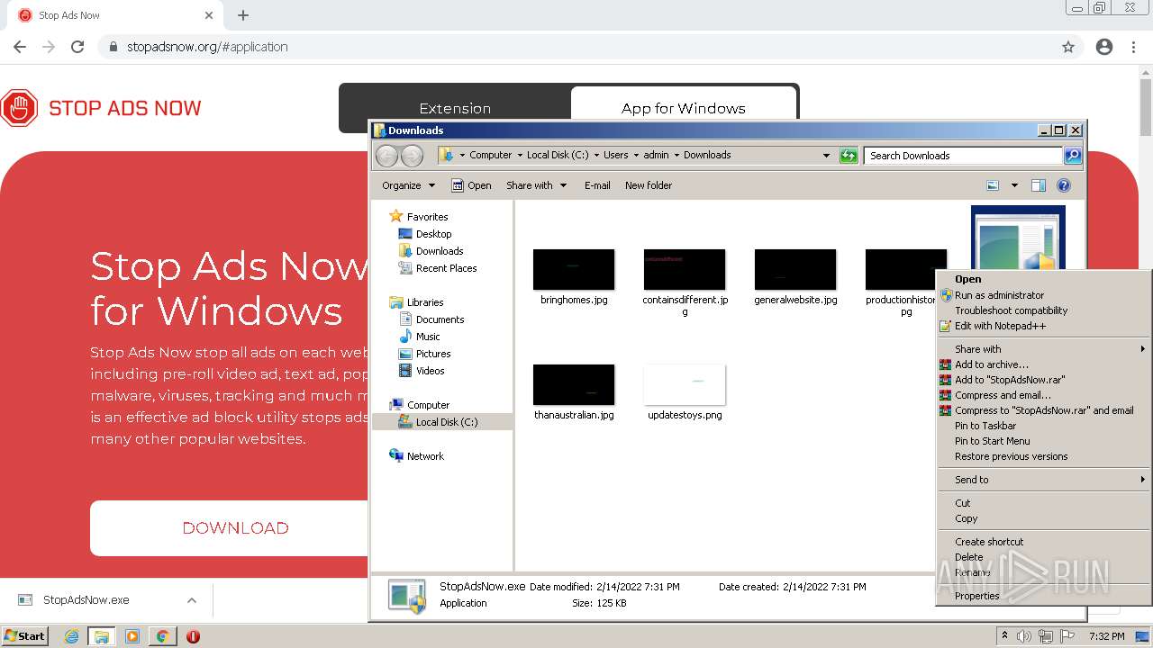
Task: Select the generalwebsite.jpg file
Action: click(795, 277)
